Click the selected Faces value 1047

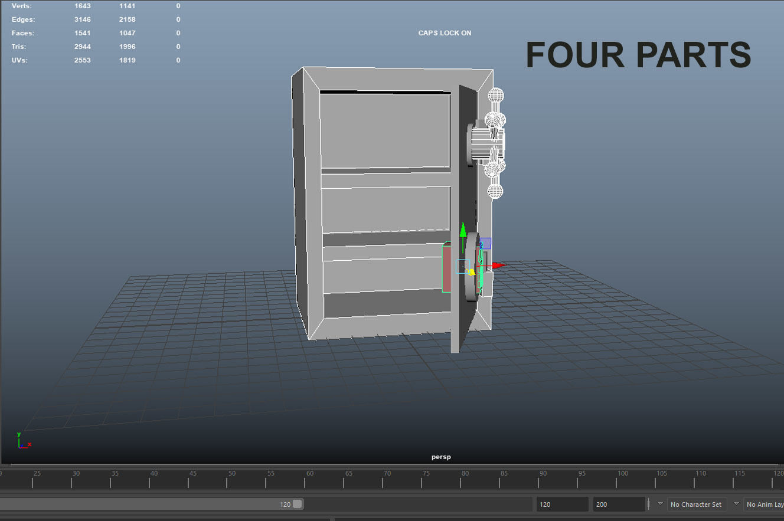(127, 33)
